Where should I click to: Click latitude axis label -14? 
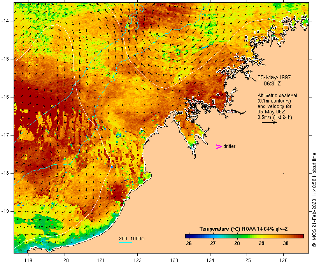pos(5,21)
